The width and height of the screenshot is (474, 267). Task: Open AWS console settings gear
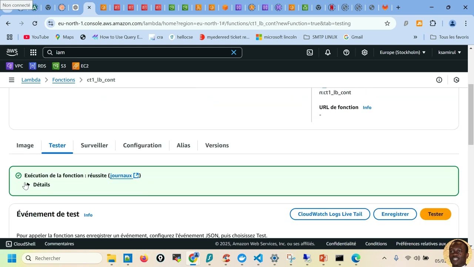(364, 52)
